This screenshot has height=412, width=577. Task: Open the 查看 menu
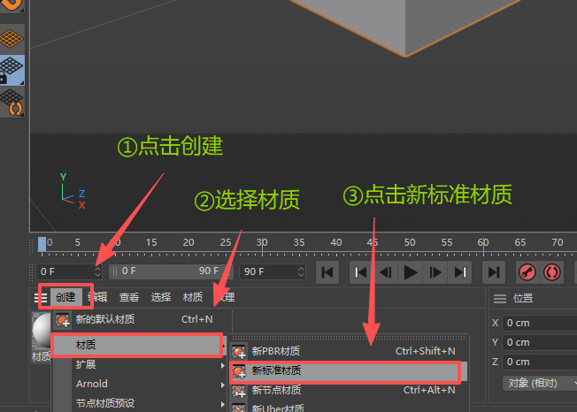(129, 297)
